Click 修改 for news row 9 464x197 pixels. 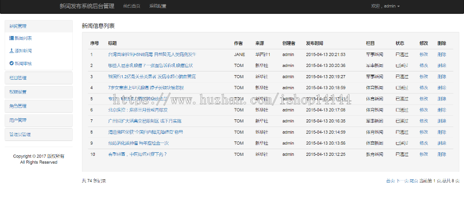(x=424, y=143)
